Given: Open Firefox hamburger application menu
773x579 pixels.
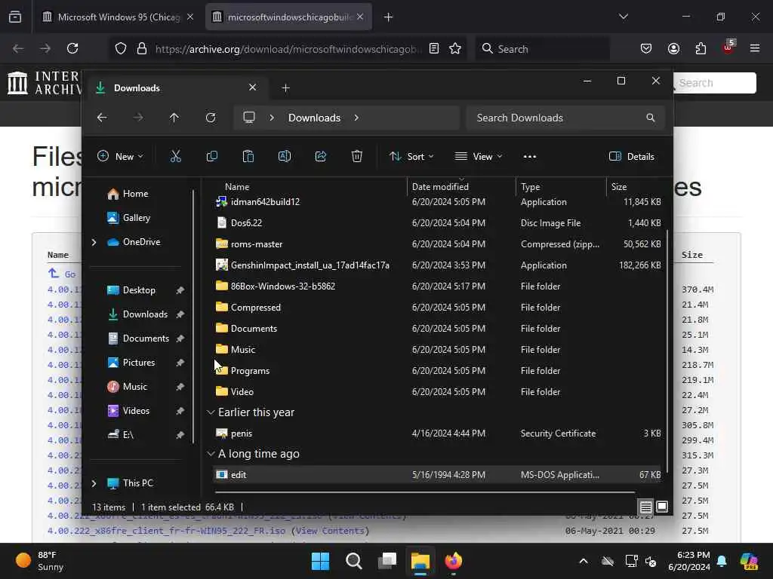Looking at the screenshot, I should click(755, 48).
